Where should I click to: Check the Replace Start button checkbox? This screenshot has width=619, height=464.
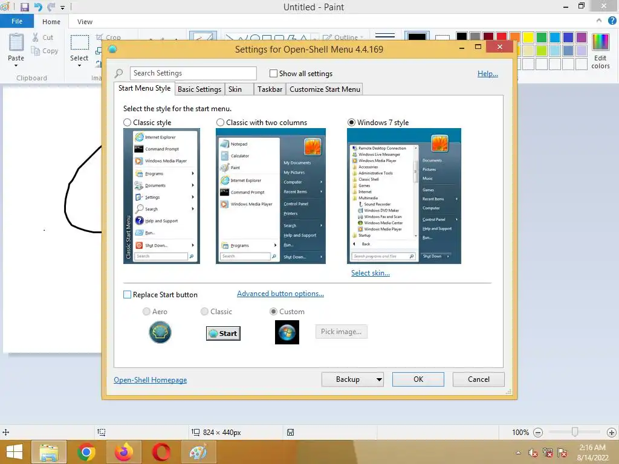tap(127, 295)
